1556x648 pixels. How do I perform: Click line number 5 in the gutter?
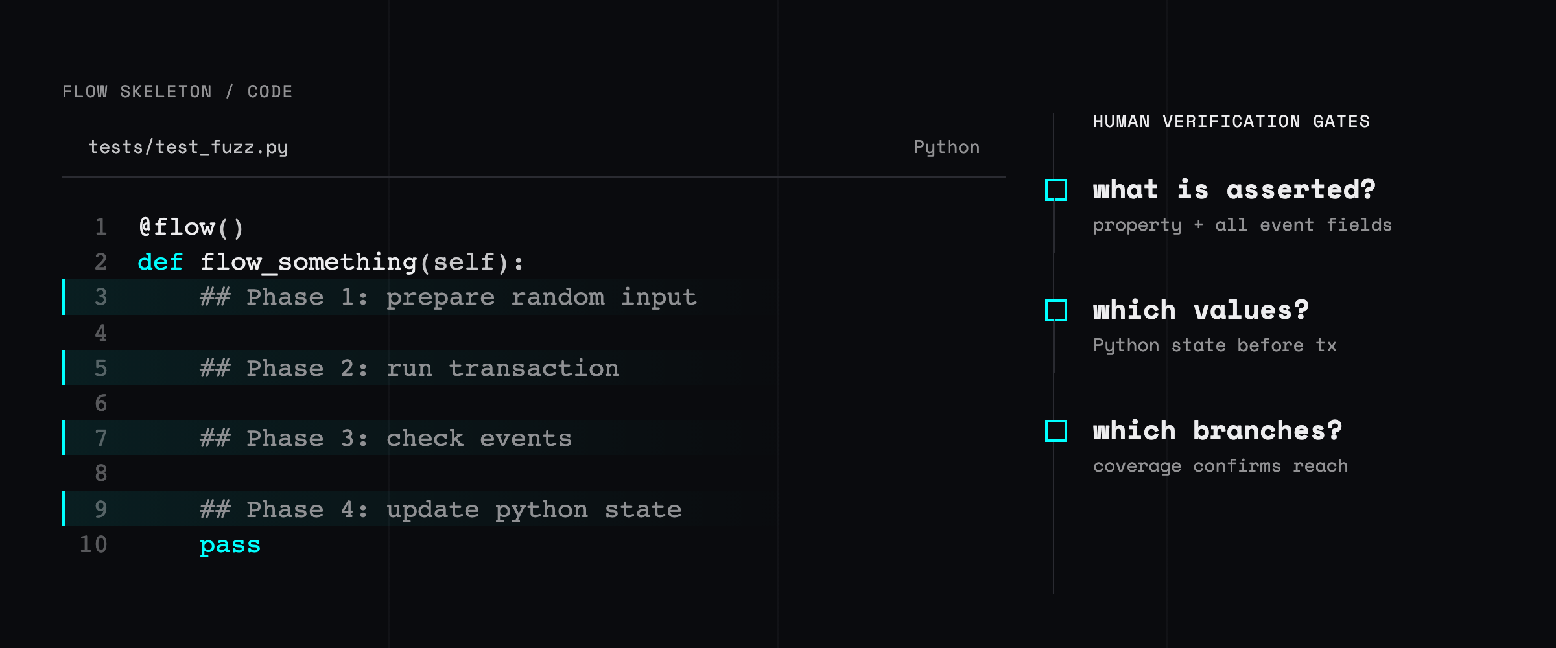pyautogui.click(x=101, y=368)
